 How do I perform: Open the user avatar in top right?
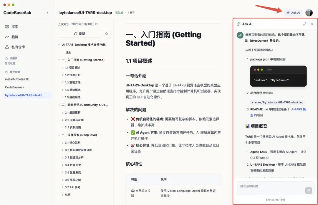coord(309,13)
